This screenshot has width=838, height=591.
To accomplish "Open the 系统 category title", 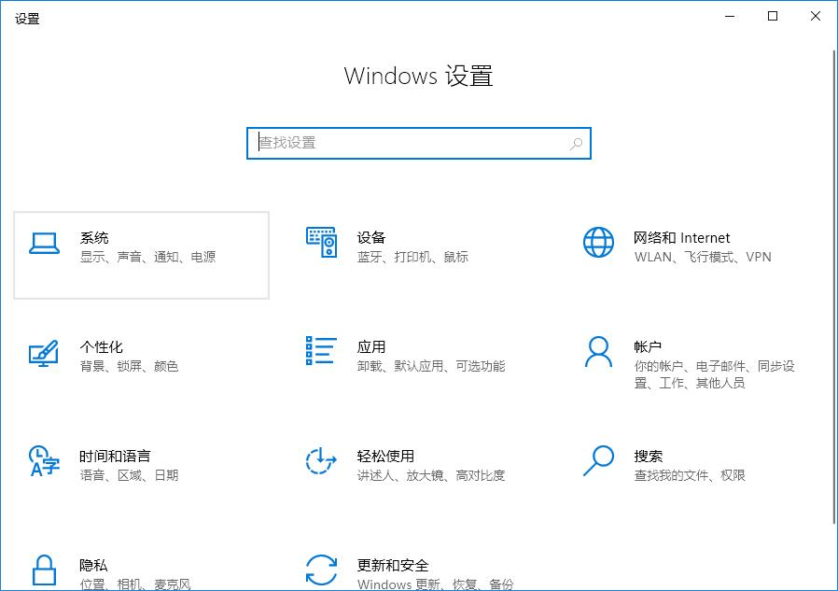I will click(x=94, y=238).
